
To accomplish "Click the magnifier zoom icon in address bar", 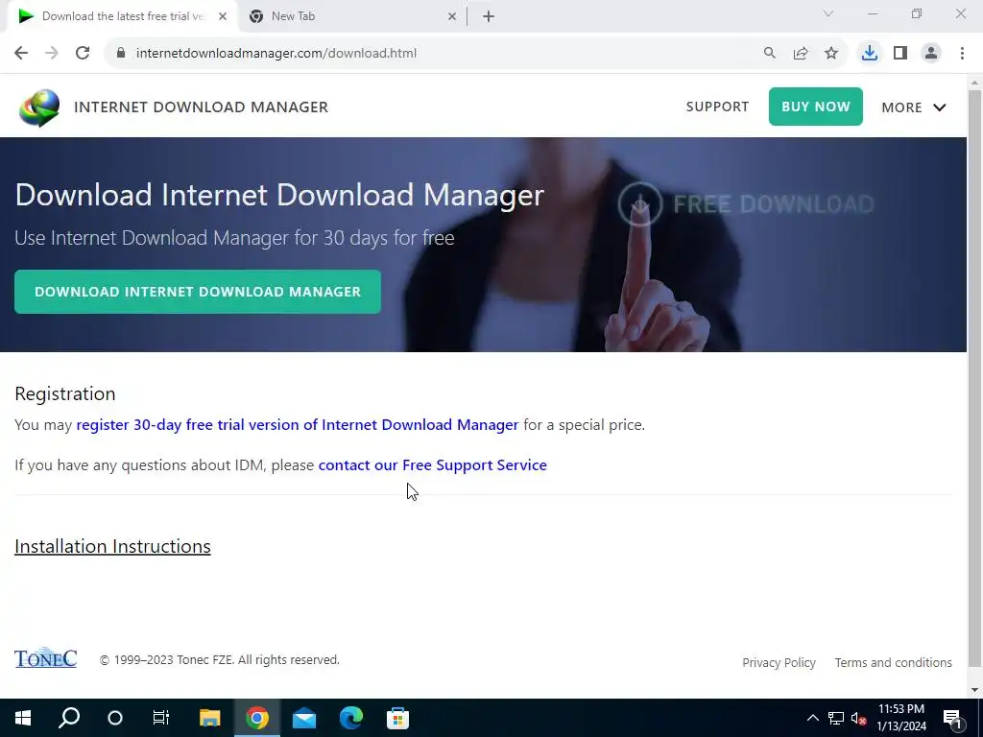I will pos(769,54).
